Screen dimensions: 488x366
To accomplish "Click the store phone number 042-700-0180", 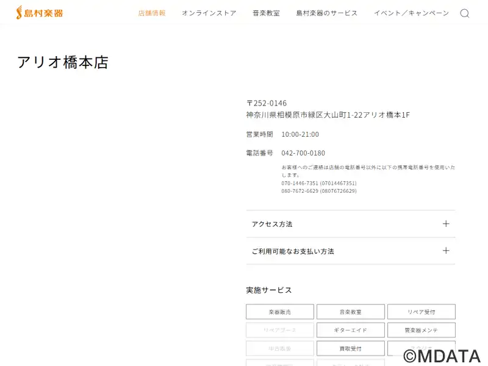I will point(303,153).
